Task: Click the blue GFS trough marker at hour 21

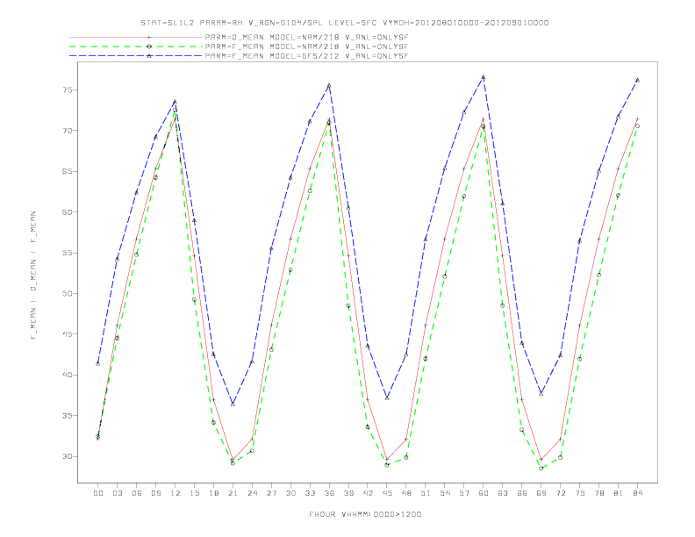Action: [x=233, y=405]
